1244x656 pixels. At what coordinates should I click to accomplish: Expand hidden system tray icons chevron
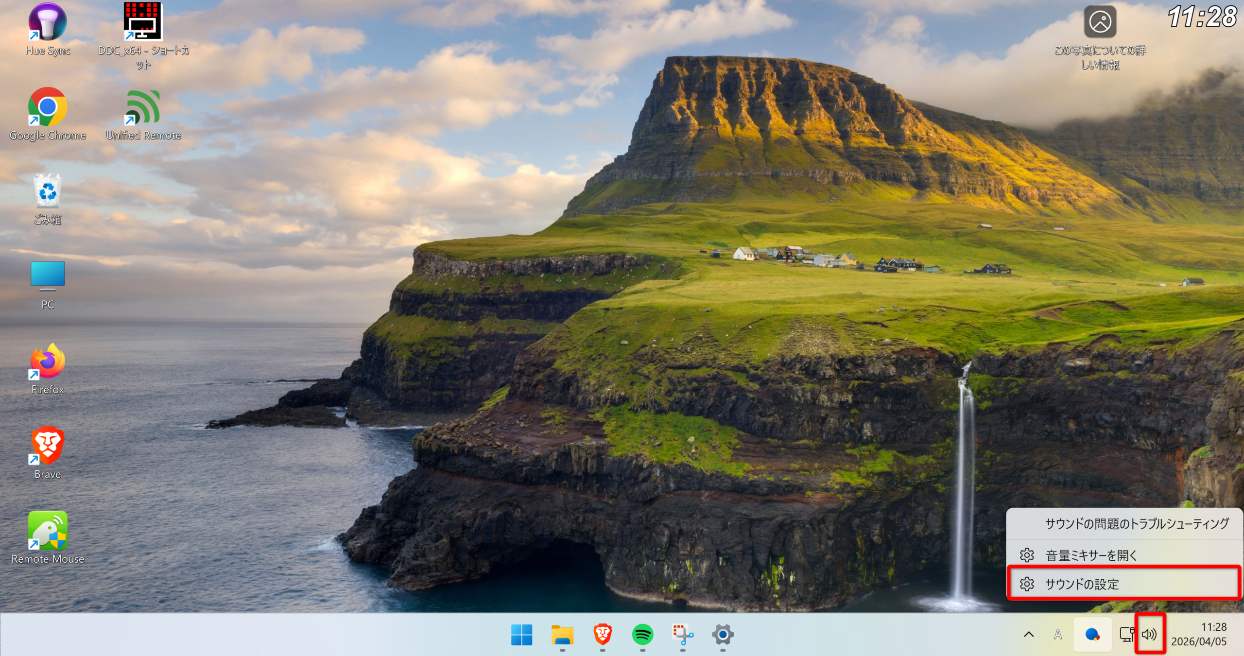[x=1029, y=635]
